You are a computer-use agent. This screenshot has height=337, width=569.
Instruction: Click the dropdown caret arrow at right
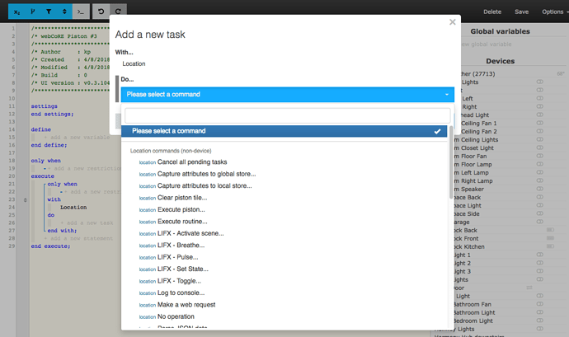(x=447, y=95)
